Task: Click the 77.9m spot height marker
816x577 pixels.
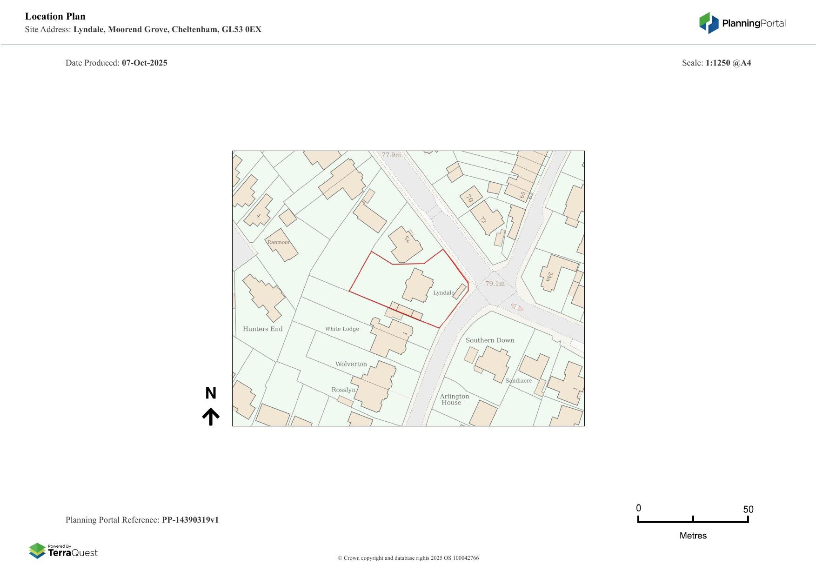Action: 391,155
